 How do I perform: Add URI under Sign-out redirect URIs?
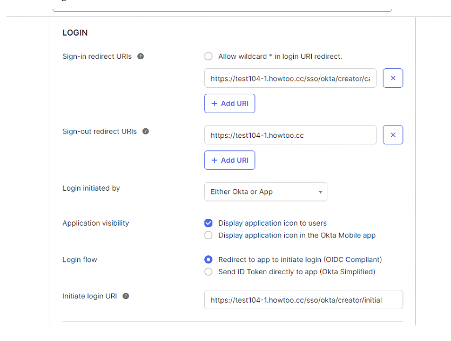[230, 160]
